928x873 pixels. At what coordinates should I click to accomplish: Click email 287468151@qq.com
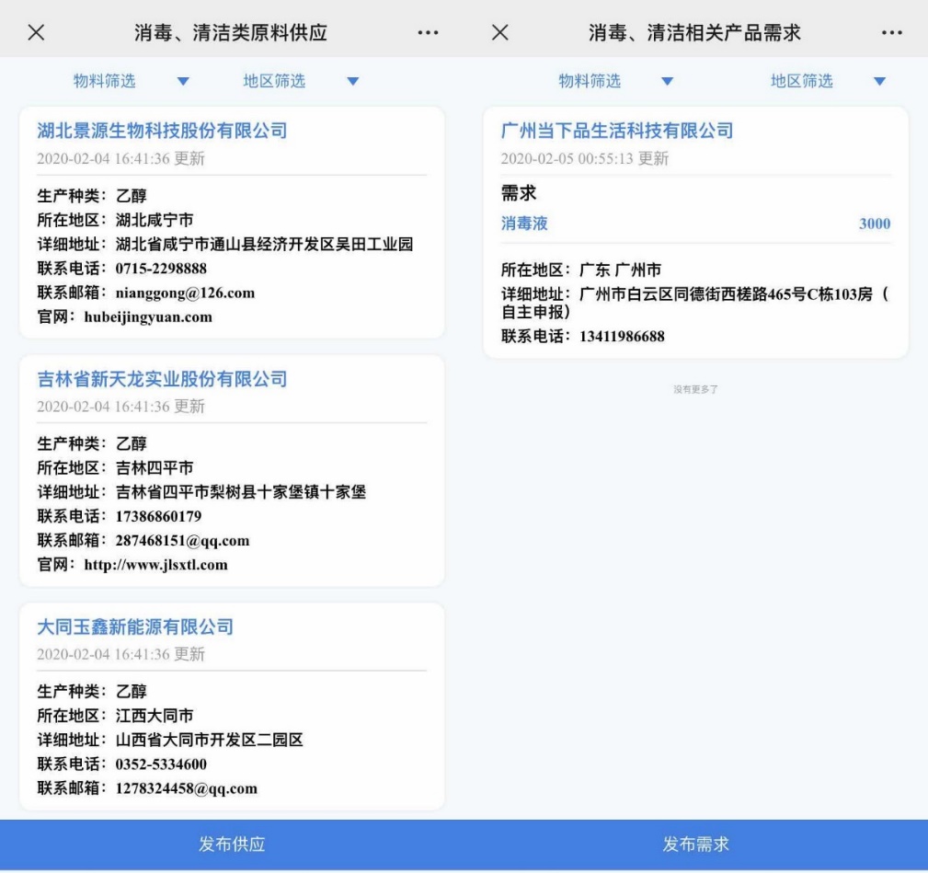pos(182,540)
